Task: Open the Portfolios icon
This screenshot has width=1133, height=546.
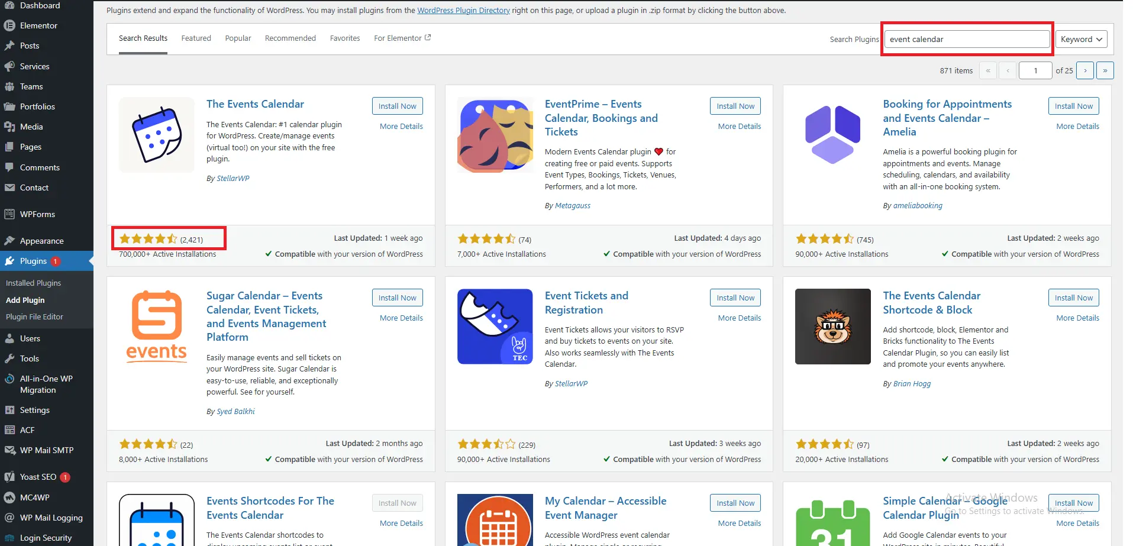Action: click(9, 106)
